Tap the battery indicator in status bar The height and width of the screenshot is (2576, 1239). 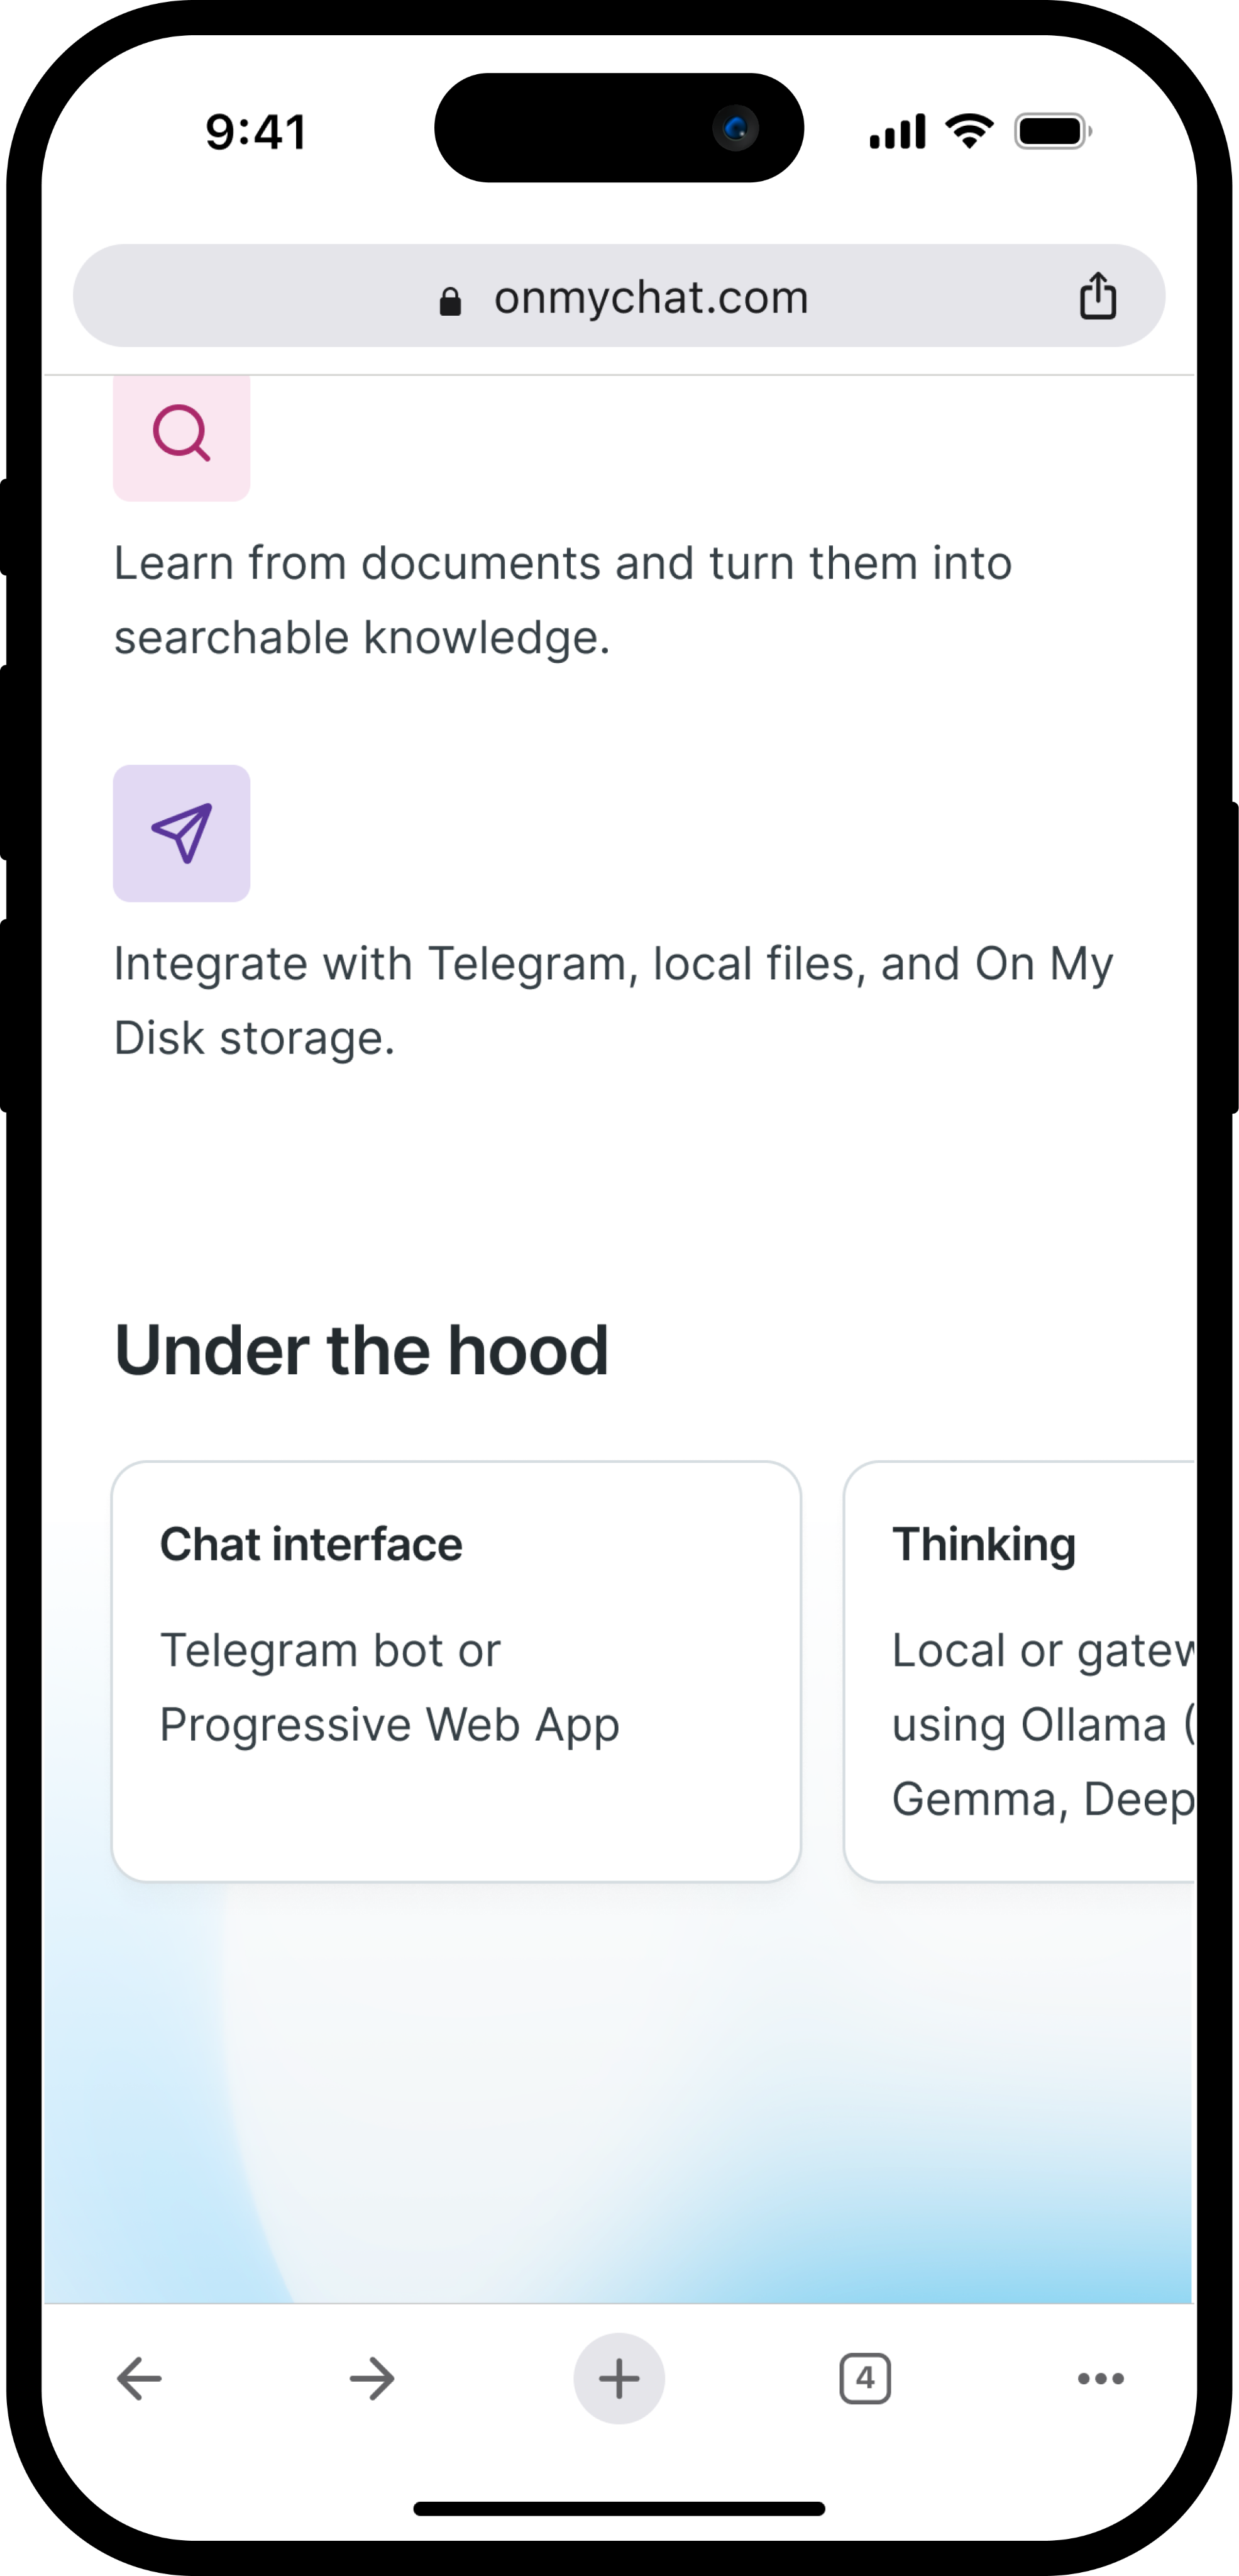pyautogui.click(x=1052, y=131)
